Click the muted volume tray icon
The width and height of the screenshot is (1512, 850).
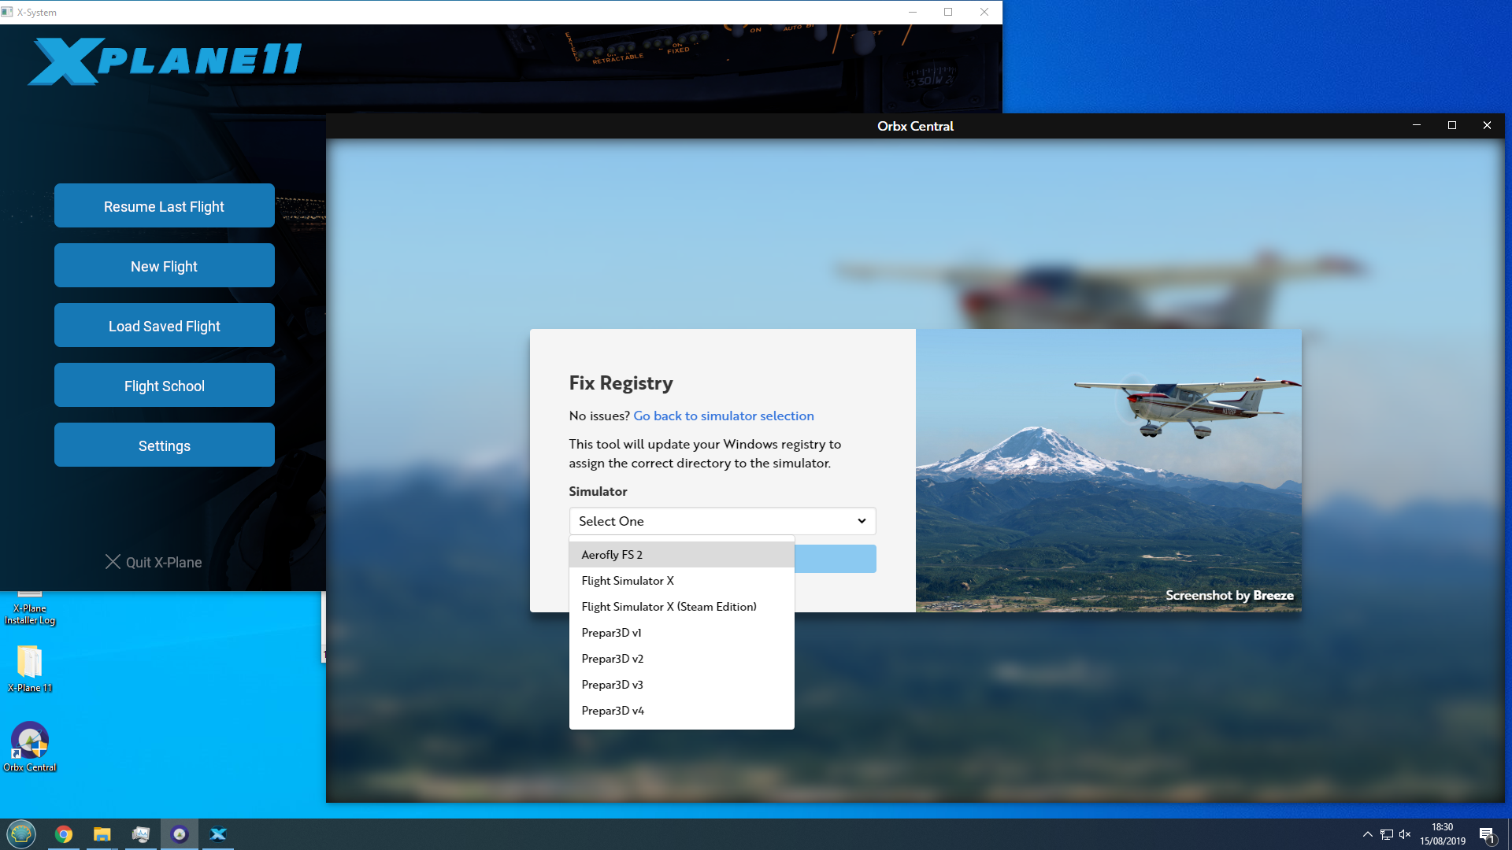[1405, 834]
